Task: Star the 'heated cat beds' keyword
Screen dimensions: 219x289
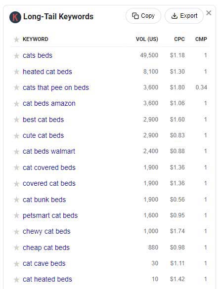Action: (17, 72)
